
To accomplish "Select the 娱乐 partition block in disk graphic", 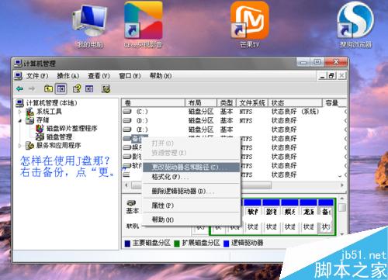I will coord(290,216).
